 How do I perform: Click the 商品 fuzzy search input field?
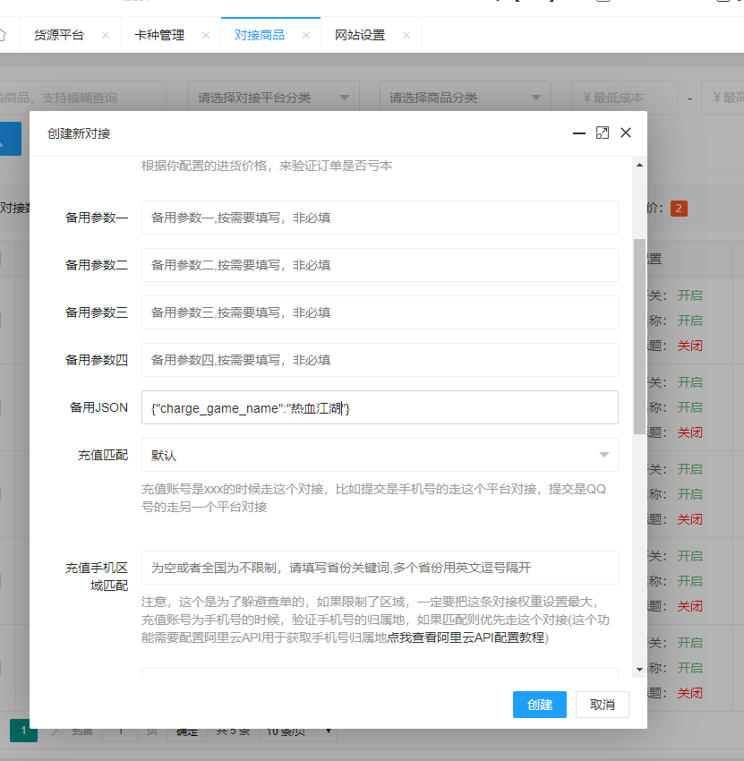(x=82, y=98)
